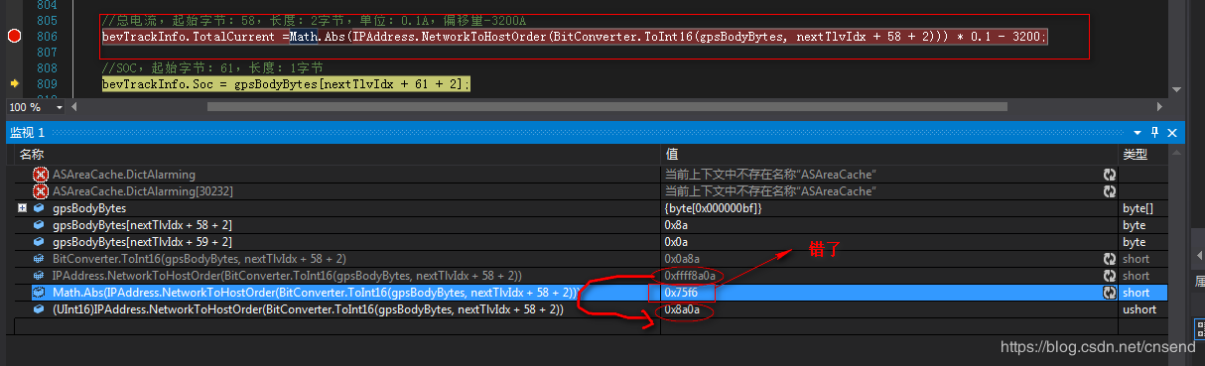Click variable icon of the (UInt16)IPAddress row
The image size is (1205, 366).
tap(40, 309)
